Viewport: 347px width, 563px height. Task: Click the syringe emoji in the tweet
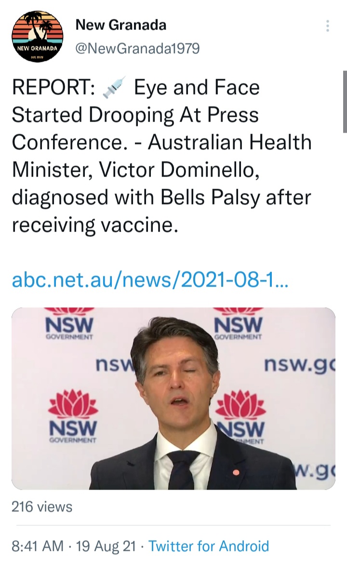114,88
